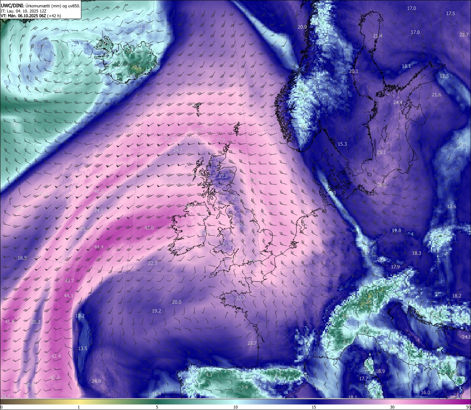Click the 42.4 value label
This screenshot has height=410, width=471.
point(56,356)
